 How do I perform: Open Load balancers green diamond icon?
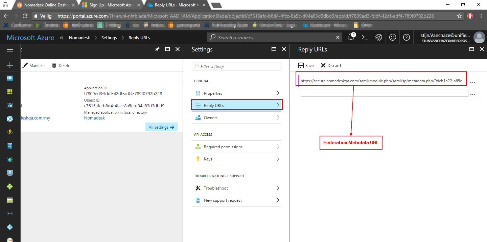[10, 186]
